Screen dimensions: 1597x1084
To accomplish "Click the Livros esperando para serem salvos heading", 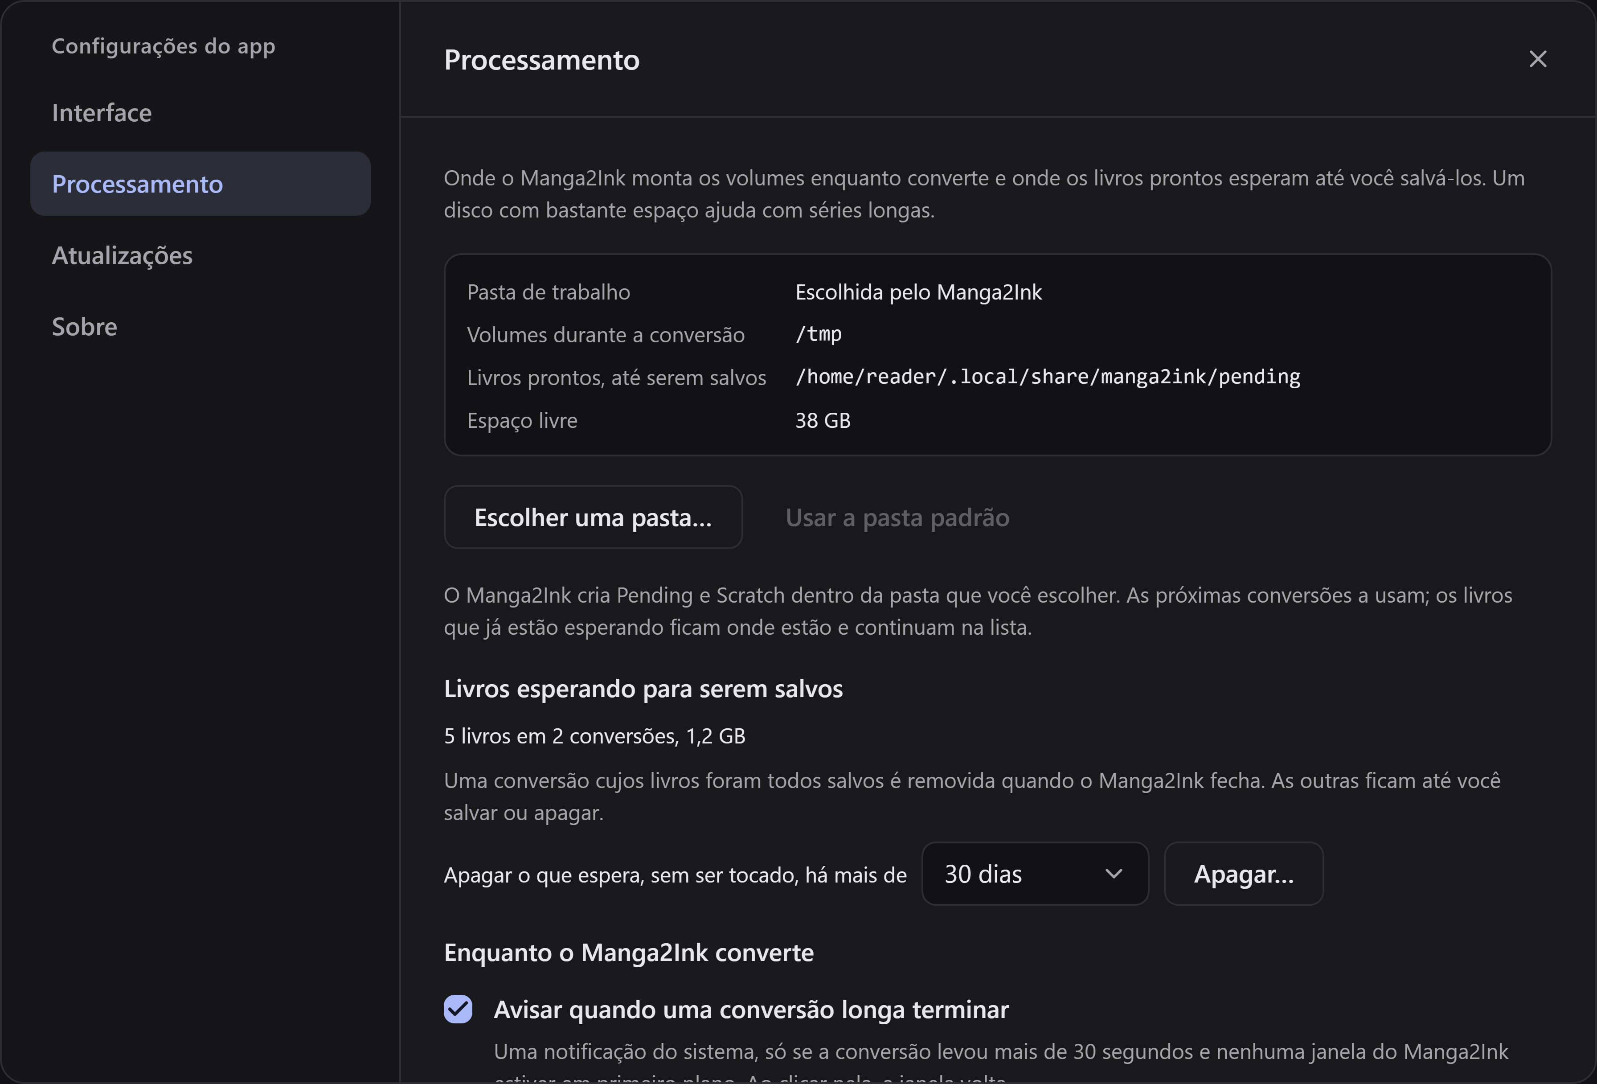I will tap(643, 689).
